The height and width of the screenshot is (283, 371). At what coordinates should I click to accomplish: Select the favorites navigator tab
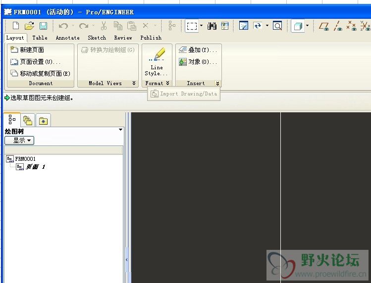(x=43, y=121)
